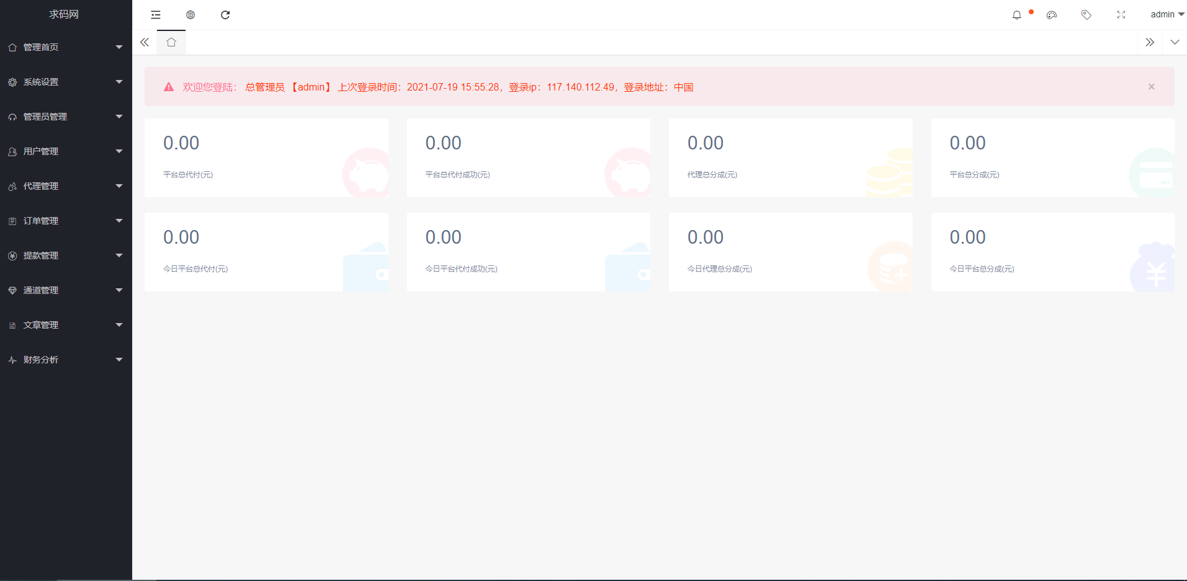This screenshot has width=1187, height=581.
Task: Click the 求码网 logo title
Action: (x=64, y=14)
